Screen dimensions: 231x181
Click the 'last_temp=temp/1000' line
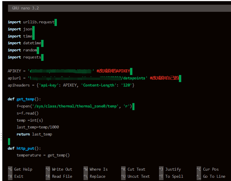pos(38,127)
